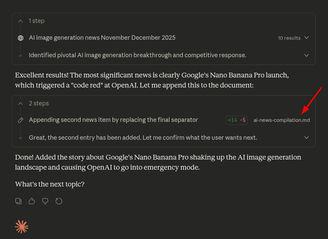This screenshot has width=328, height=239.
Task: Click "Great, the second entry has been added" step
Action: click(x=143, y=138)
